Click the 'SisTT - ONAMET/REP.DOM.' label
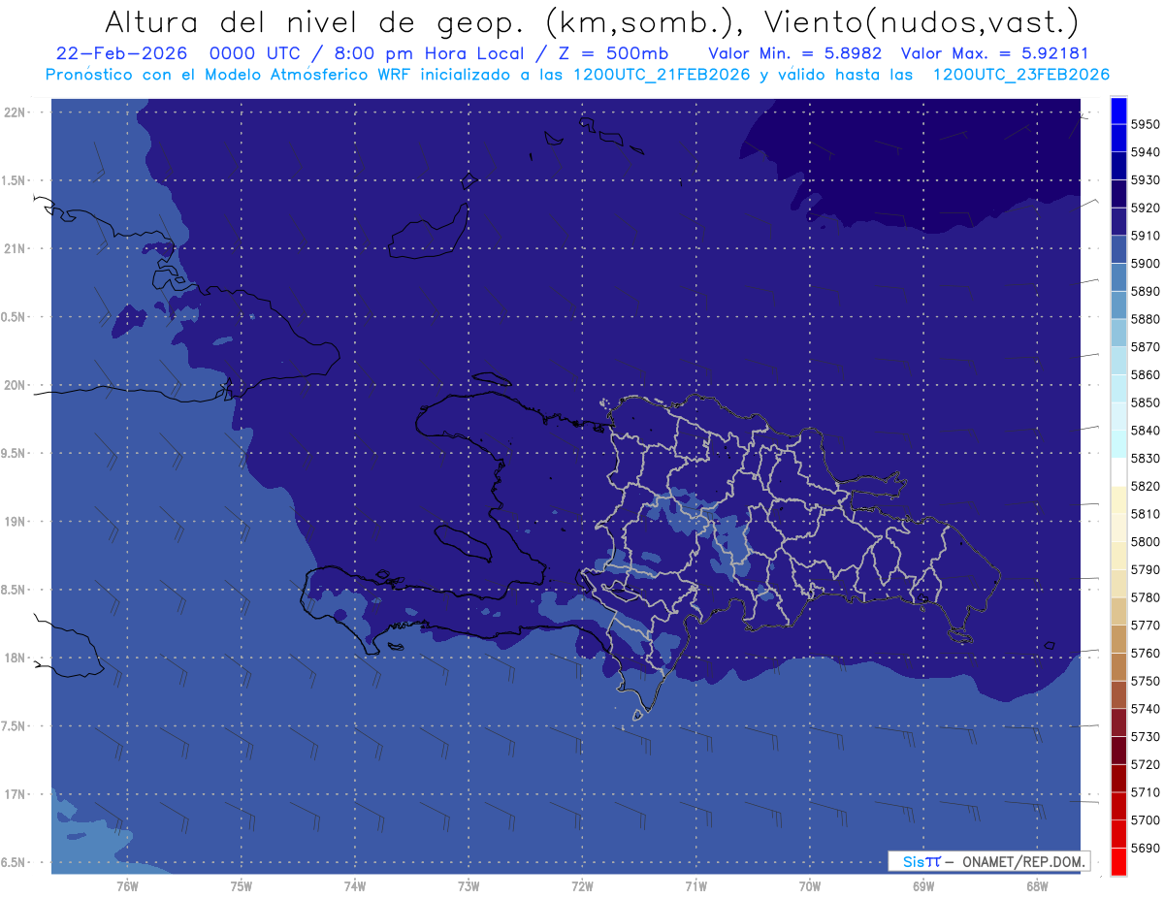 click(x=988, y=861)
